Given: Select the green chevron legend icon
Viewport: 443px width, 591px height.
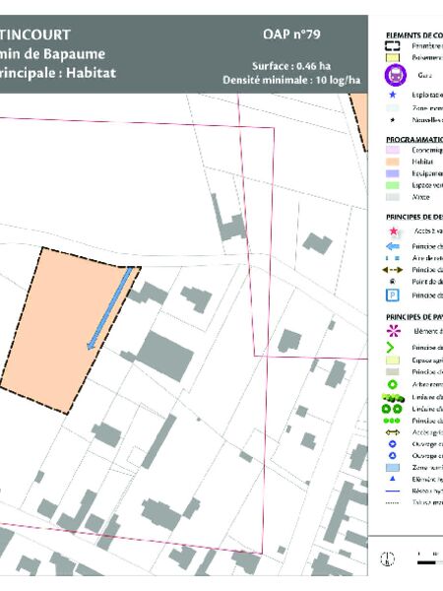Looking at the screenshot, I should click(x=390, y=348).
